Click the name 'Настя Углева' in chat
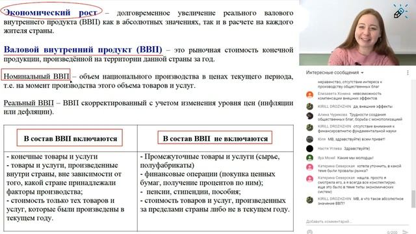416x234 pixels. [330, 148]
